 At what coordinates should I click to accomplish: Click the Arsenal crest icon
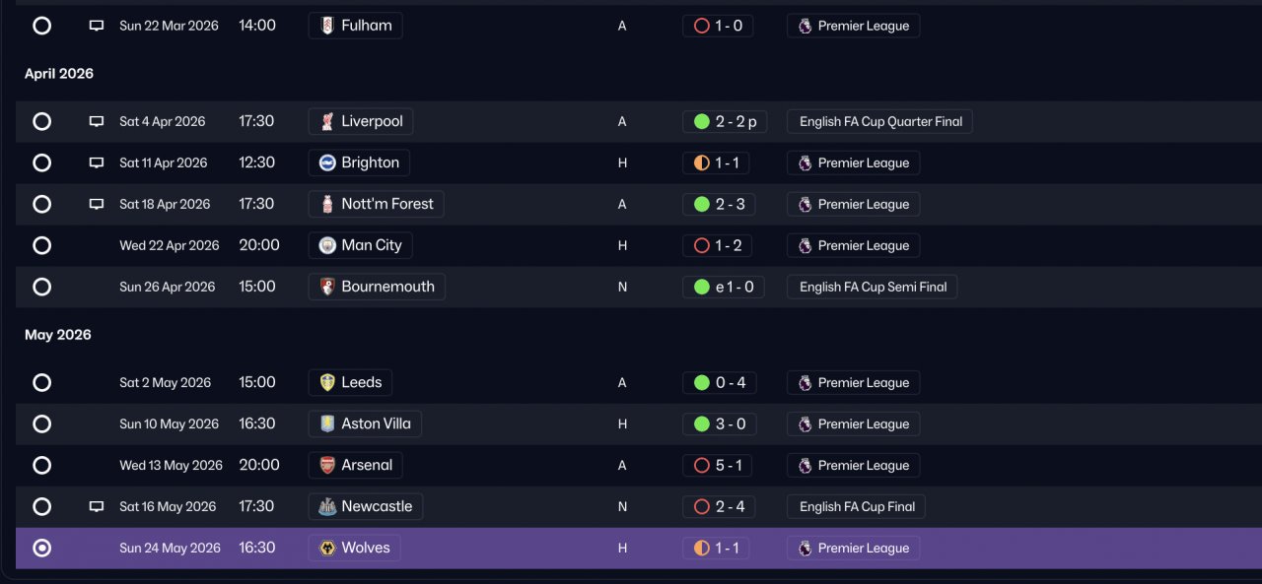point(327,465)
